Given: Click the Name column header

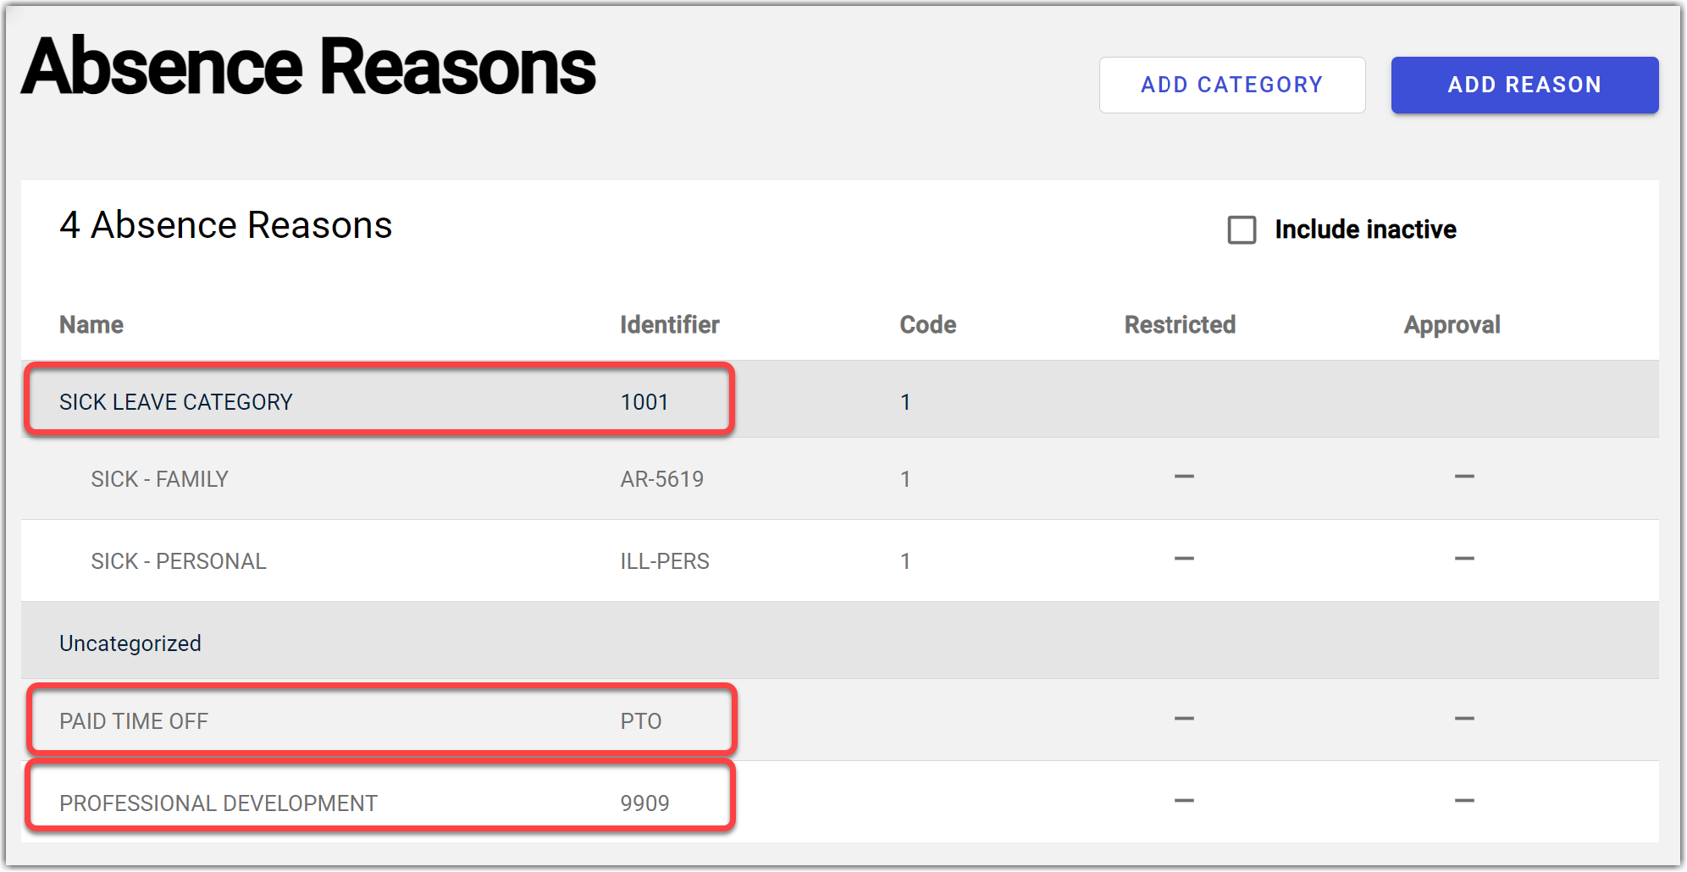Looking at the screenshot, I should click(91, 325).
